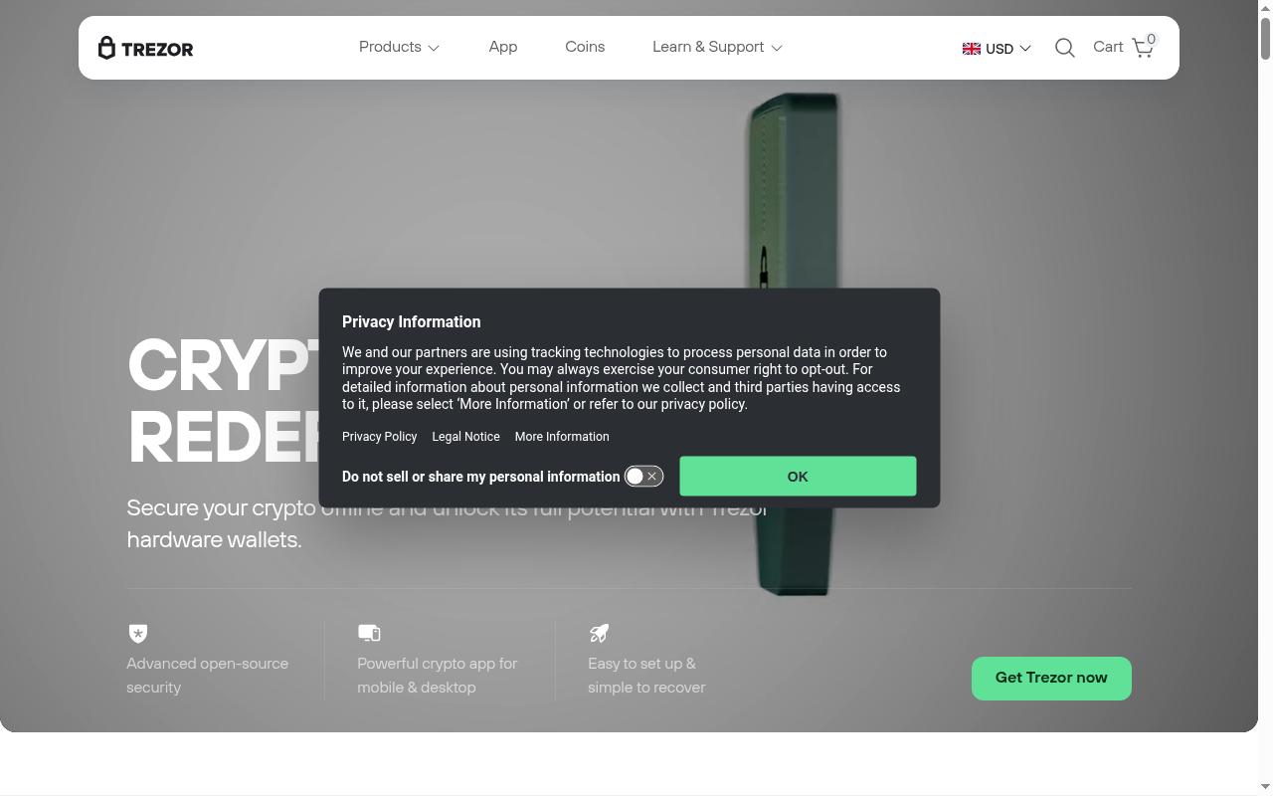
Task: Toggle Do not sell my personal information
Action: coord(643,477)
